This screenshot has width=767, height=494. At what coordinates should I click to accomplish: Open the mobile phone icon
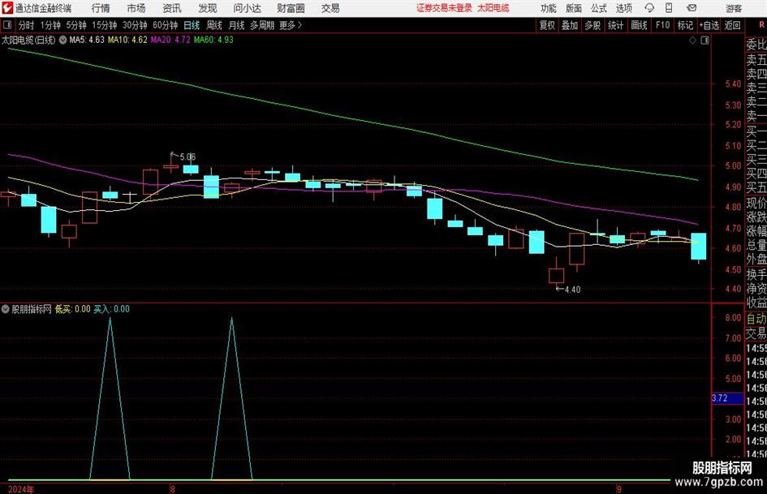[x=669, y=8]
